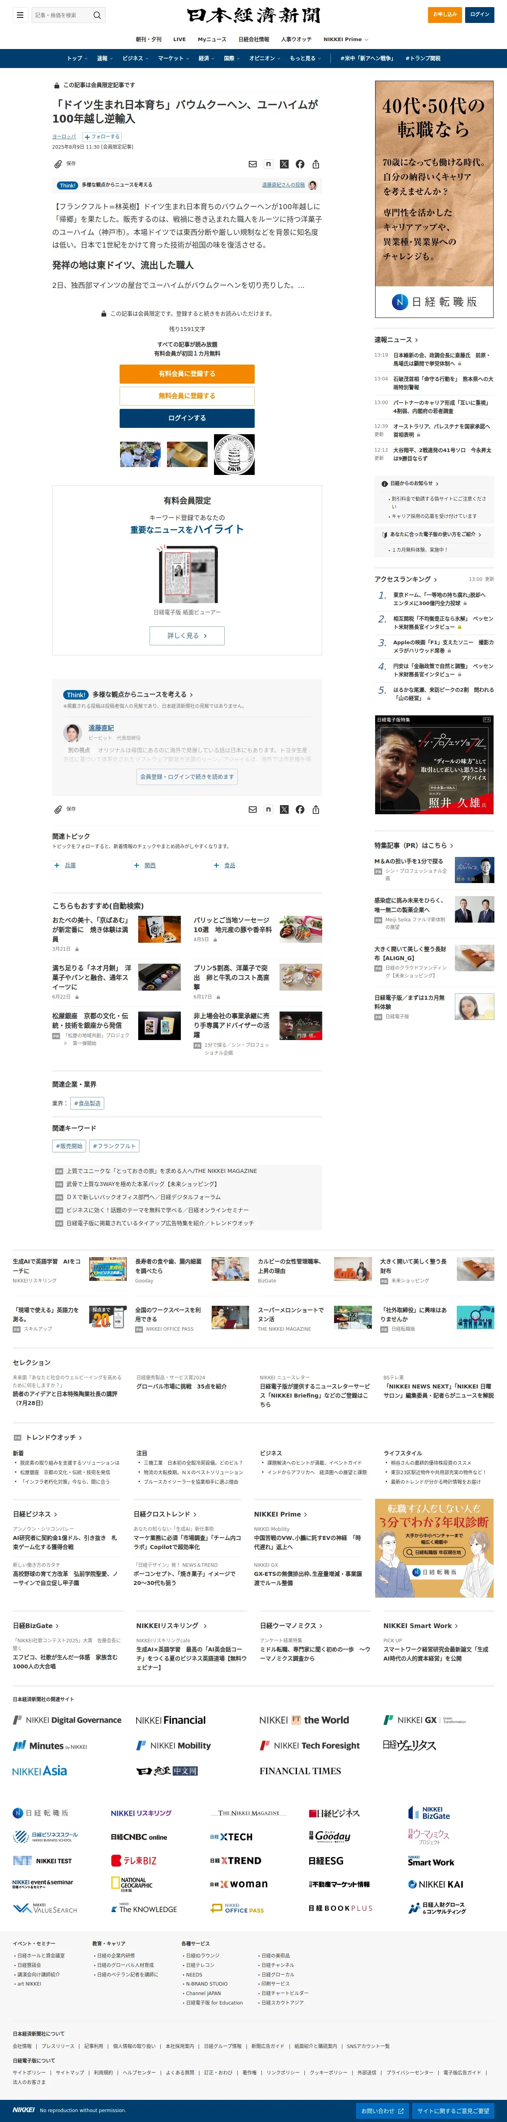Viewport: 507px width, 2122px height.
Task: Share to X icon below Think! section
Action: tap(284, 810)
